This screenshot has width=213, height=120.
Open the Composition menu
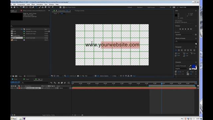(x=21, y=4)
